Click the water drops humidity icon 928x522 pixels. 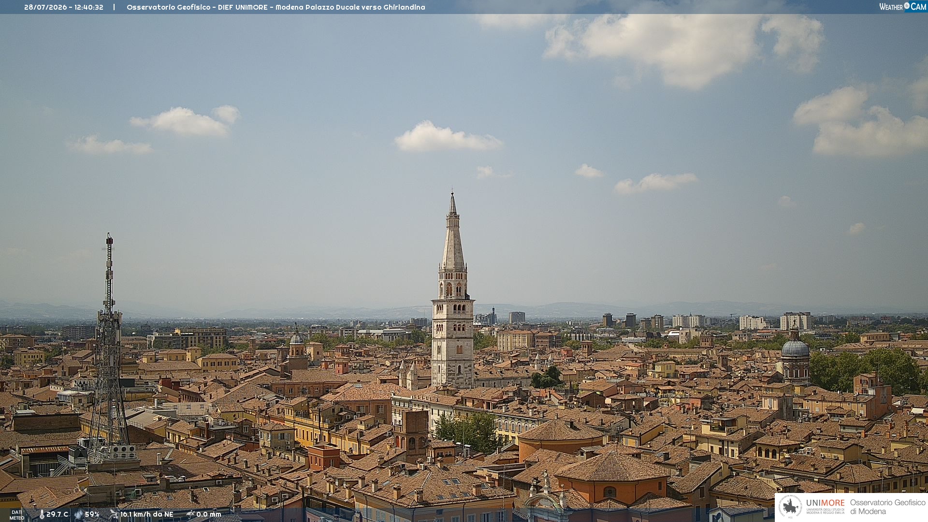(x=79, y=515)
